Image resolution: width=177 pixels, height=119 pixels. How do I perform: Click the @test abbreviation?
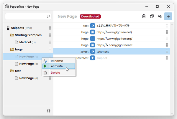[x=84, y=52]
